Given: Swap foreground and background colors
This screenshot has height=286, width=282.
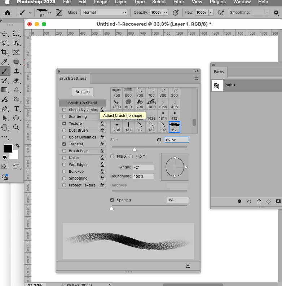Looking at the screenshot, I should 17,146.
